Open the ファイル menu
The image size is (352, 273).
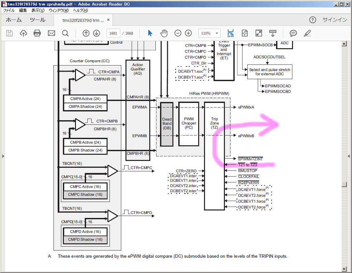tap(8, 10)
